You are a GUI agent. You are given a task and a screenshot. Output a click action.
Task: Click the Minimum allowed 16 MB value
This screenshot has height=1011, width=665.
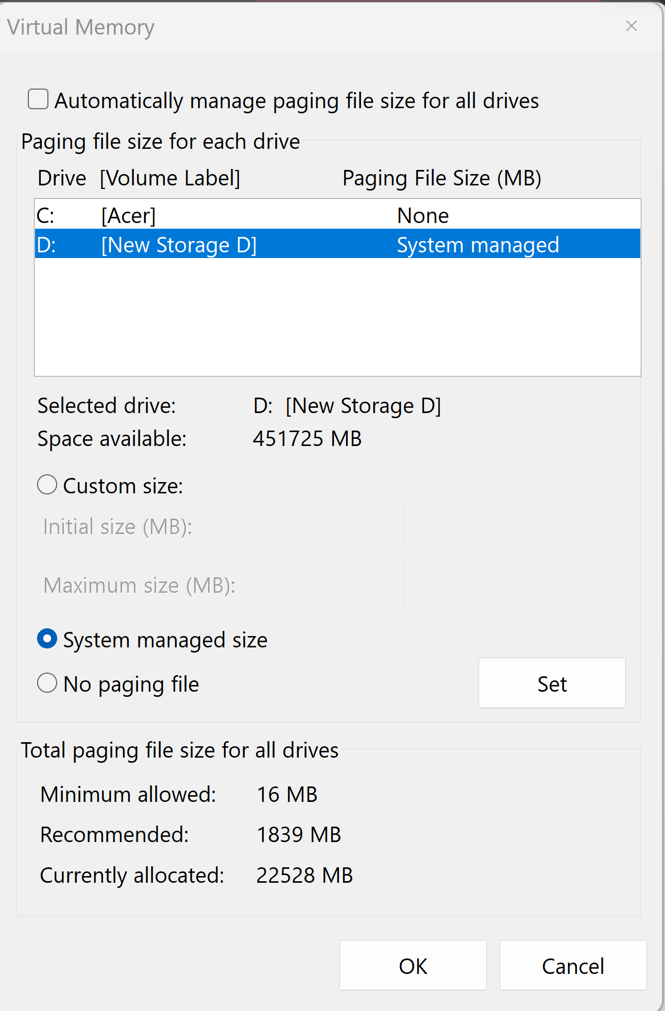coord(287,795)
